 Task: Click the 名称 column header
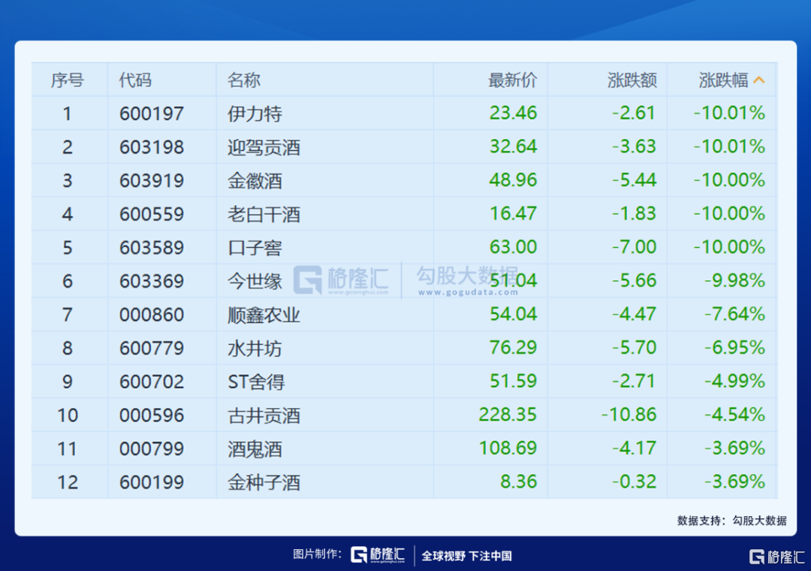tap(244, 80)
